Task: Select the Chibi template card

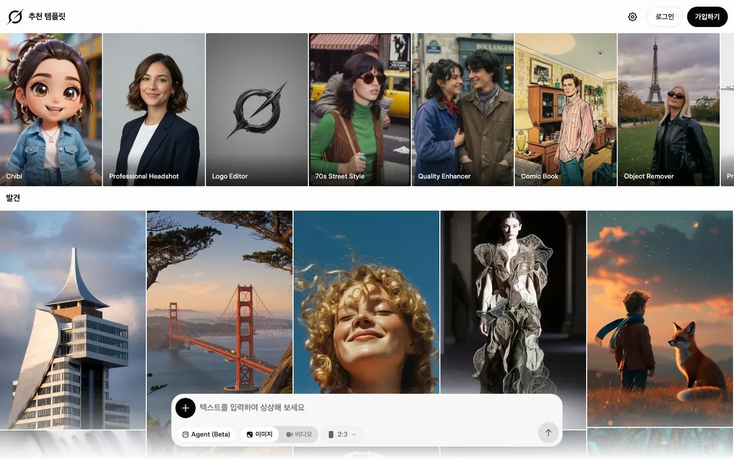Action: pyautogui.click(x=51, y=110)
